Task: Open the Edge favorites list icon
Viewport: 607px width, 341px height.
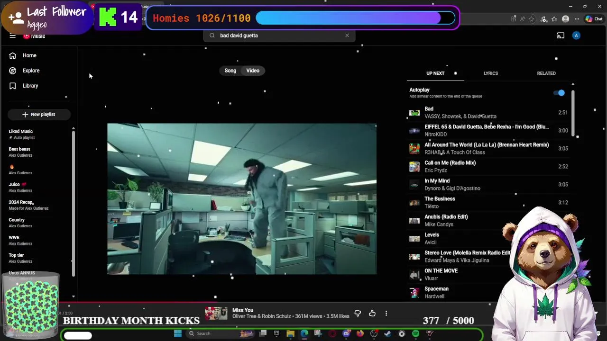Action: 554,19
